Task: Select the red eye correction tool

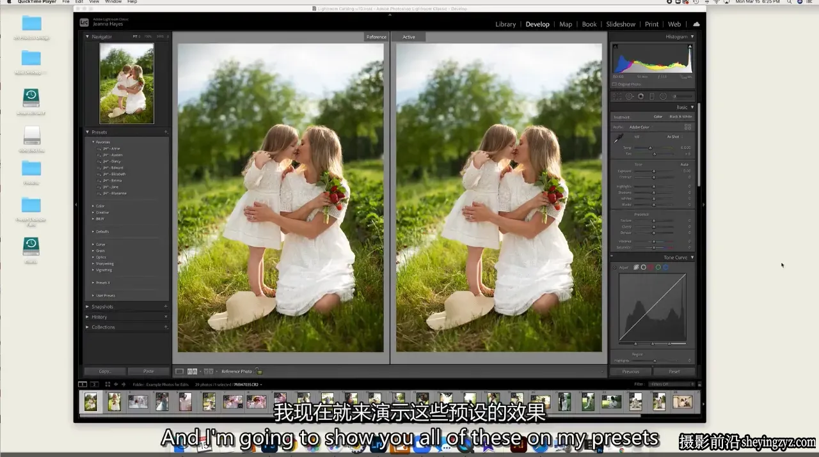Action: 640,97
